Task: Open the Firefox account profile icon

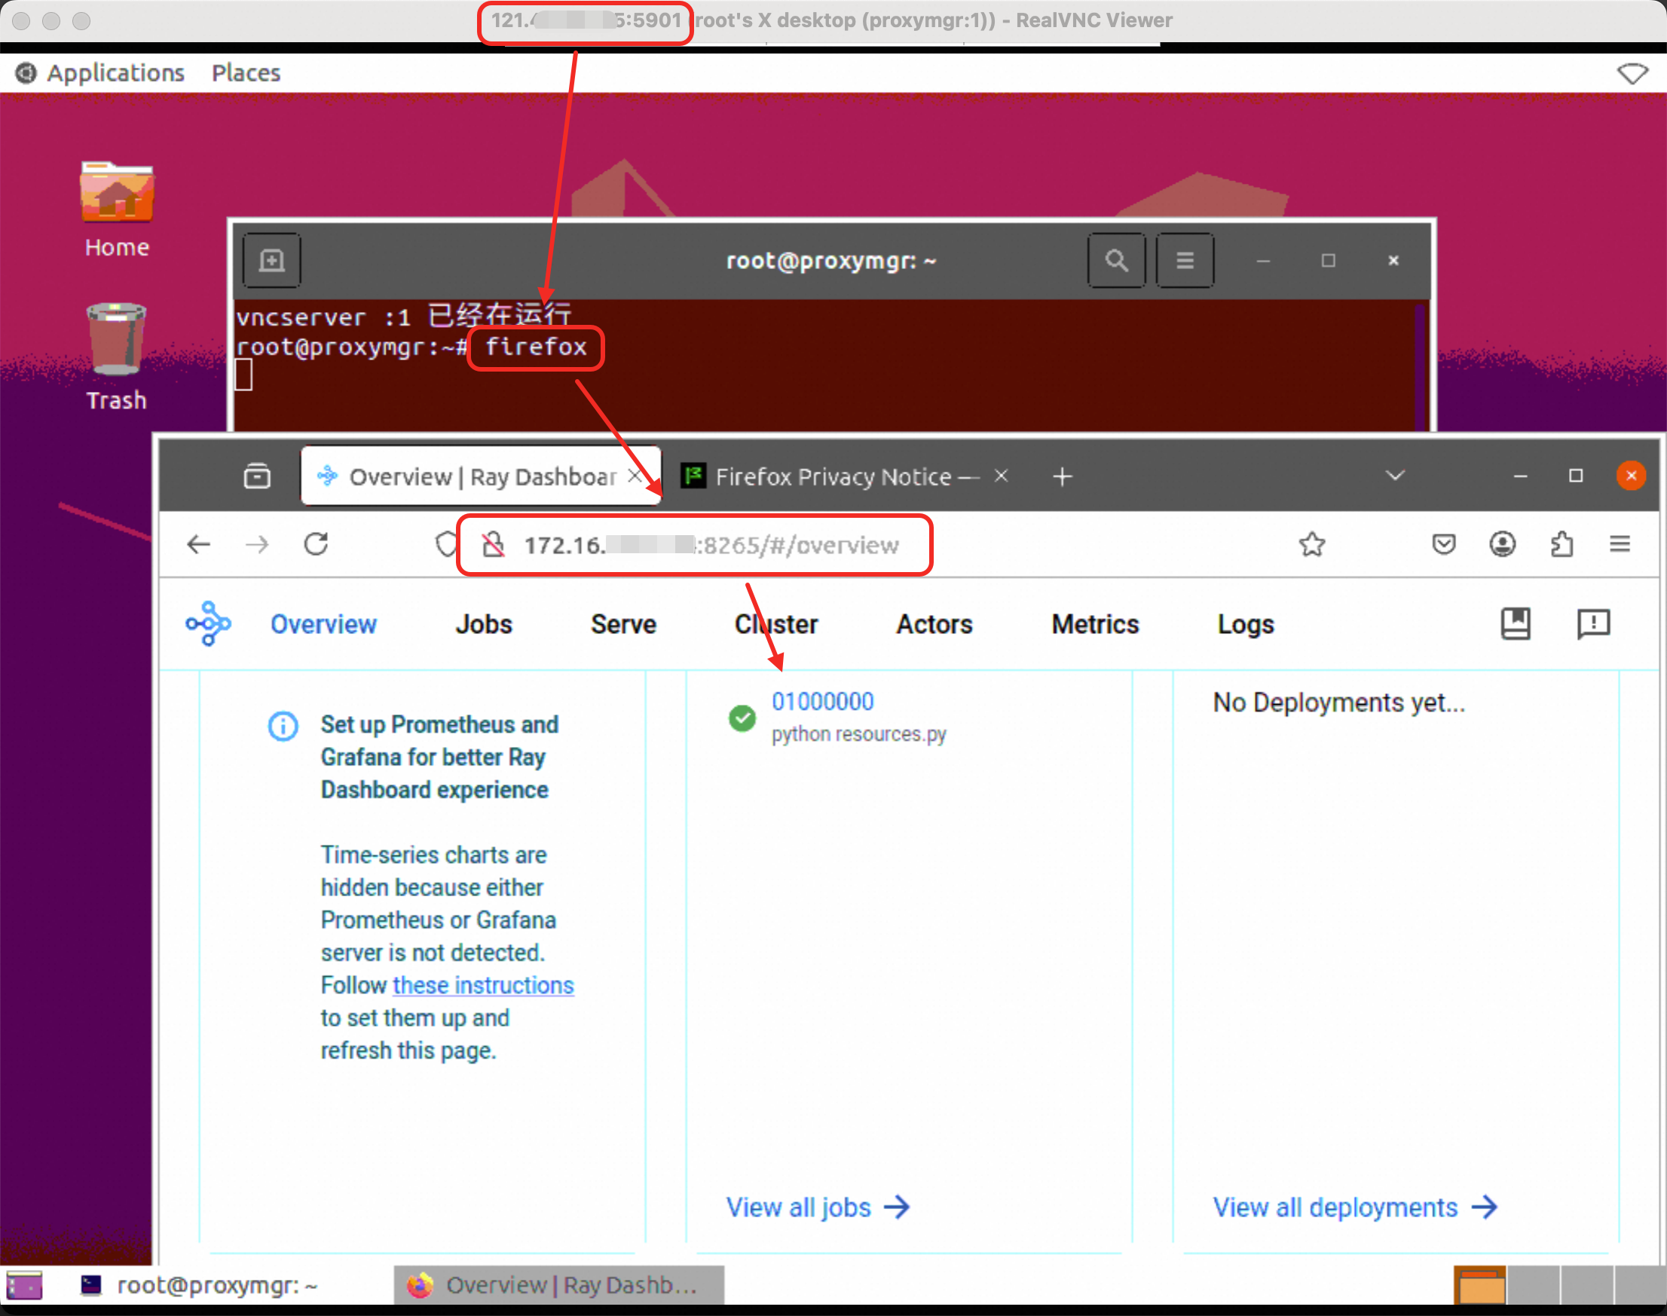Action: pyautogui.click(x=1502, y=545)
